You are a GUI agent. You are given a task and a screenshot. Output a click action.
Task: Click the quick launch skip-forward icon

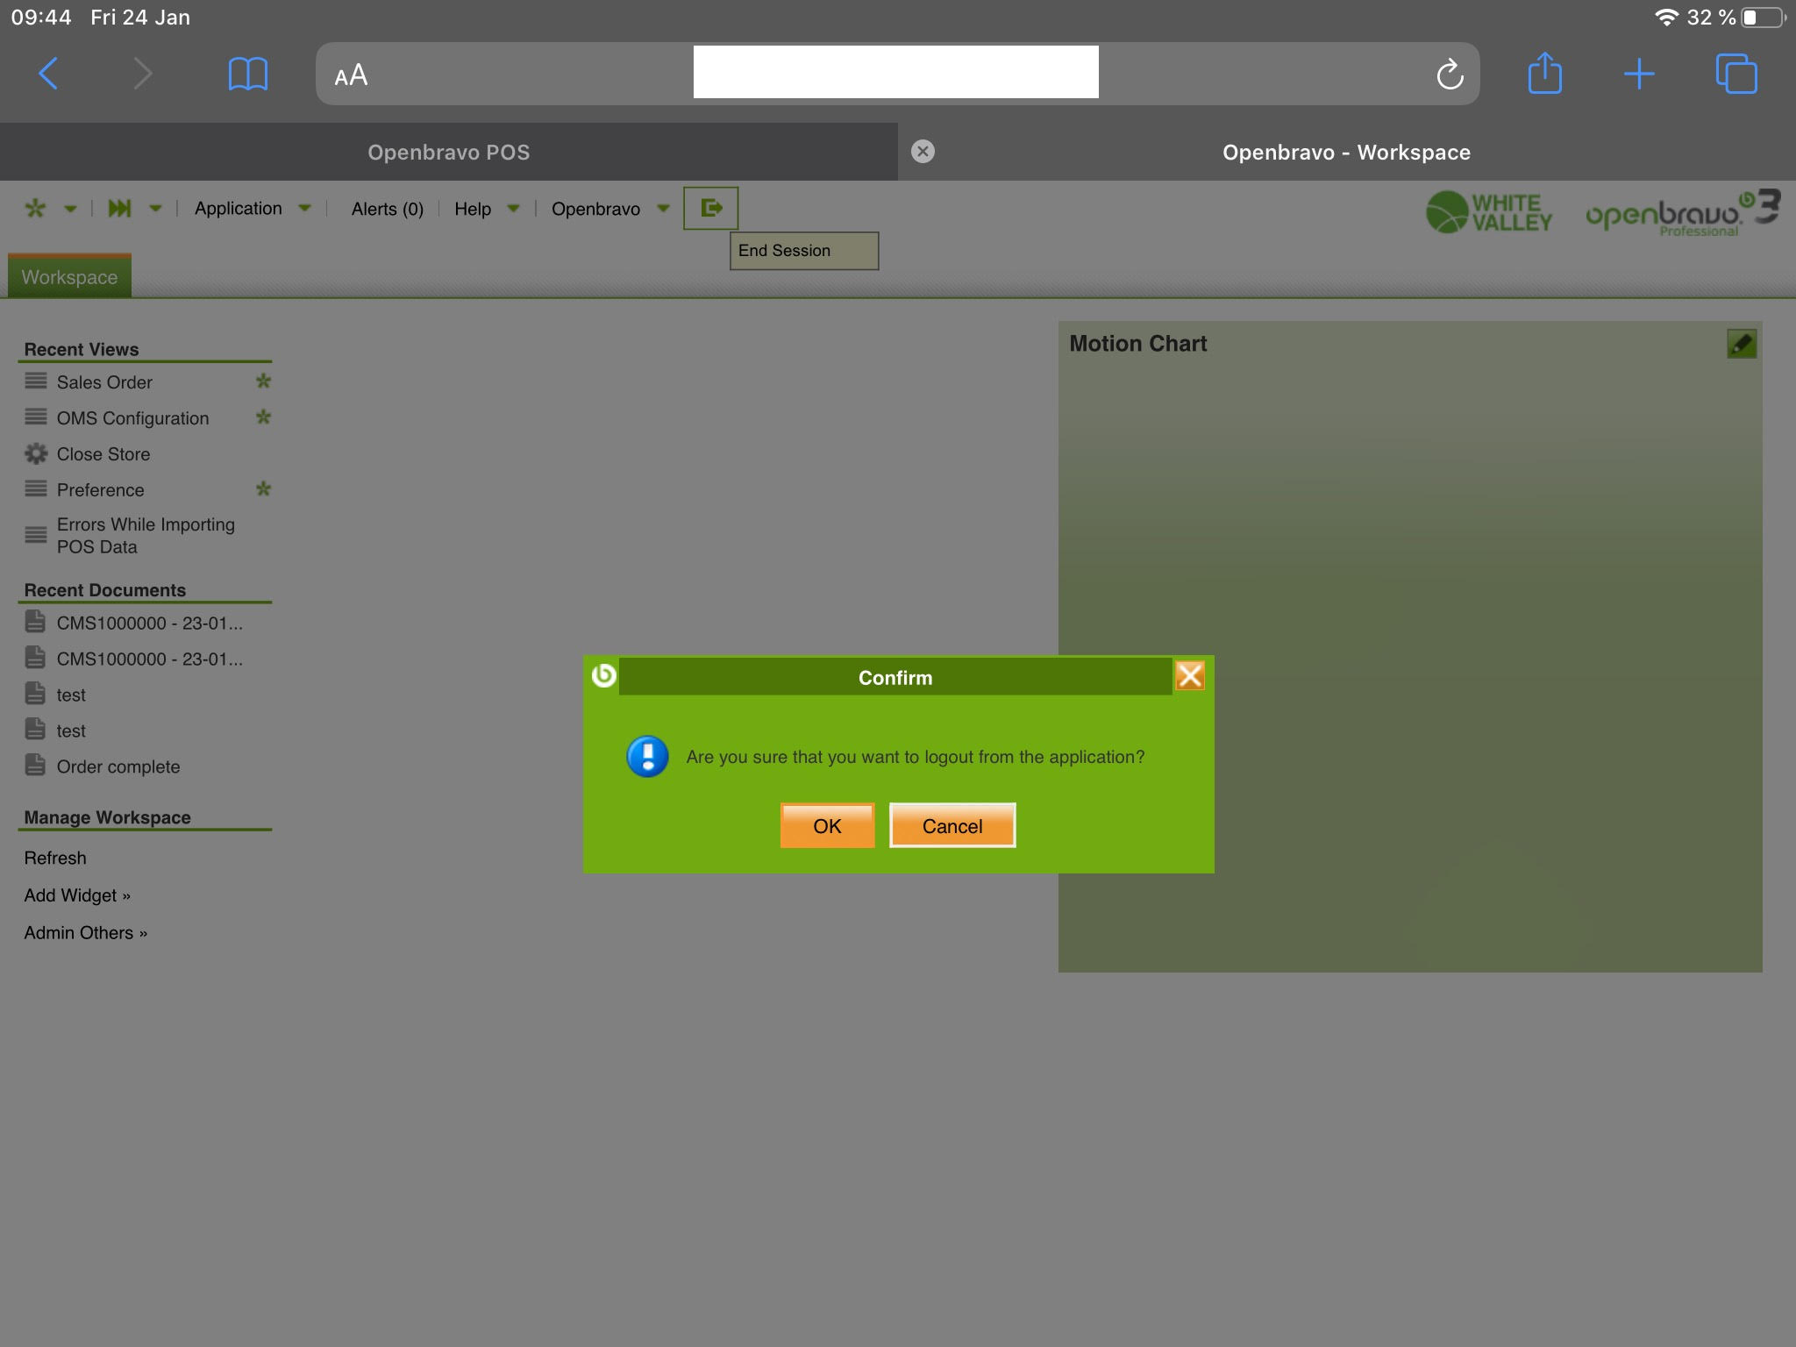click(x=119, y=209)
